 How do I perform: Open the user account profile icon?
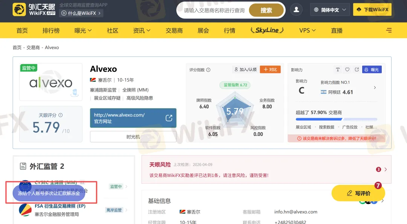(296, 9)
